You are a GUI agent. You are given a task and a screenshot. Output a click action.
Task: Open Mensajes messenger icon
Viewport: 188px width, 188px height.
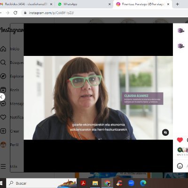click(x=3, y=103)
